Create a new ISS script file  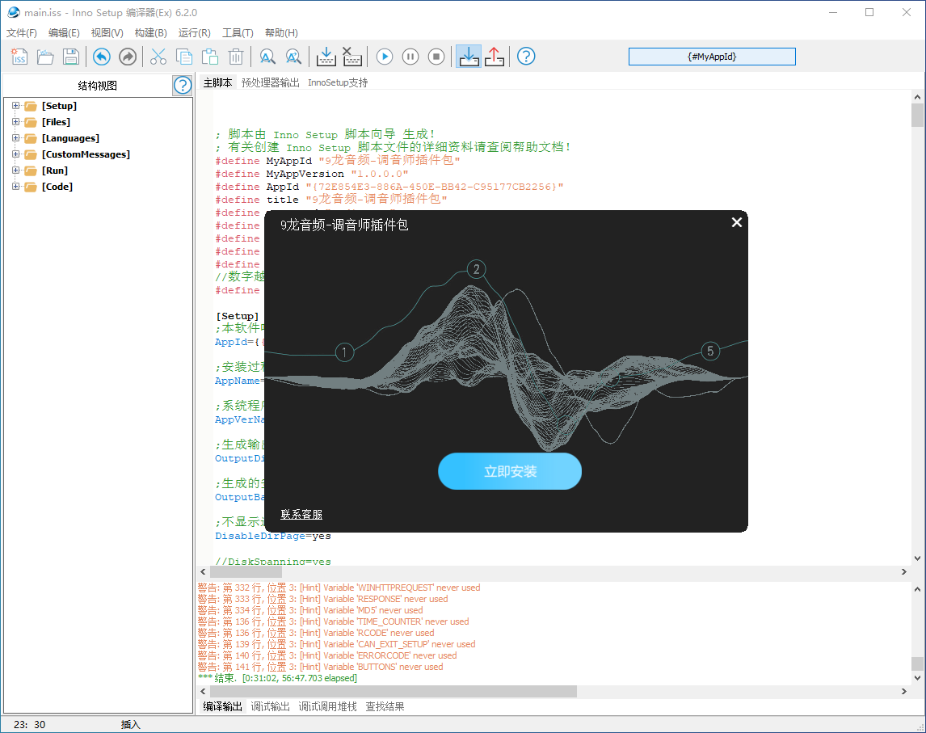19,57
